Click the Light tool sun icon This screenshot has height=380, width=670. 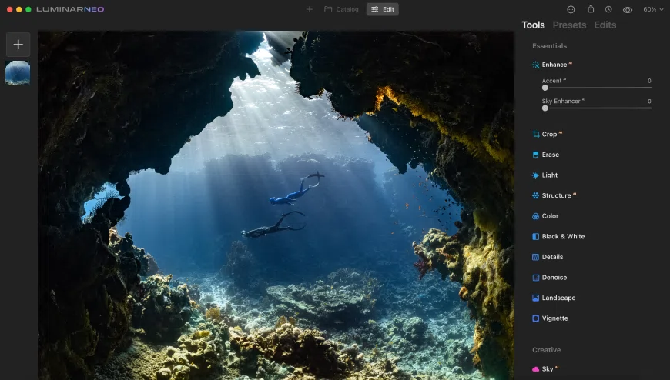coord(535,175)
